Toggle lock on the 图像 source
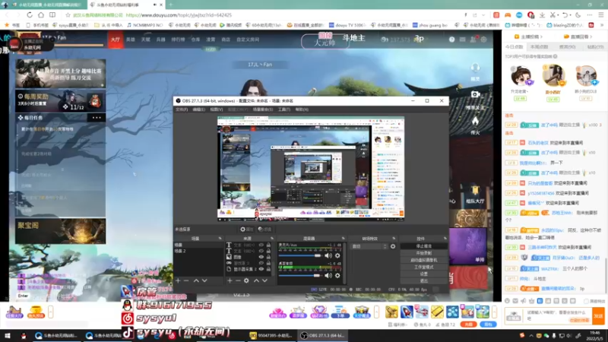Image resolution: width=608 pixels, height=342 pixels. tap(268, 257)
